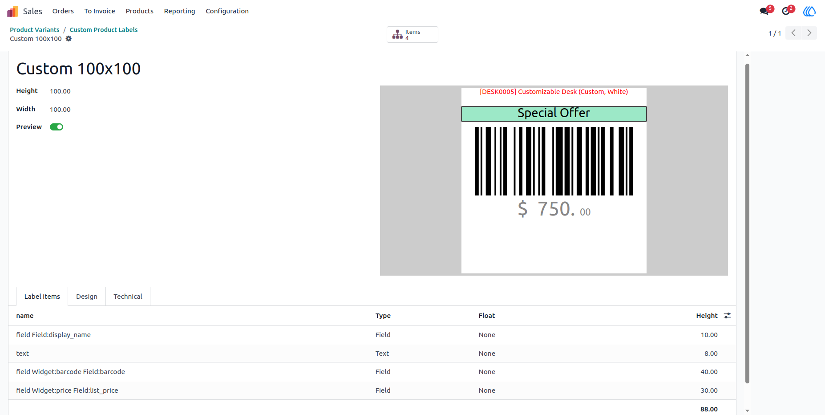Click the Items hierarchy stat button
Viewport: 825px width, 415px height.
tap(412, 35)
